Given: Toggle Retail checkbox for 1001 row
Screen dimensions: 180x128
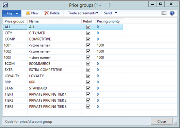Looking at the screenshot, I should click(x=88, y=45).
